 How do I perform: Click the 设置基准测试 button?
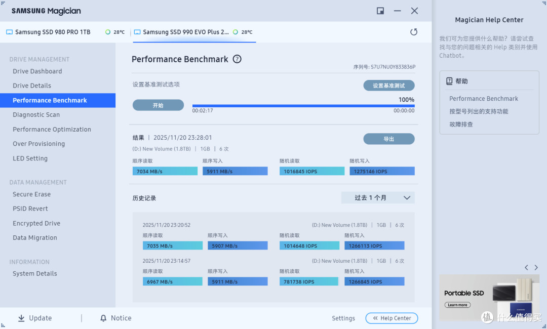coord(389,86)
